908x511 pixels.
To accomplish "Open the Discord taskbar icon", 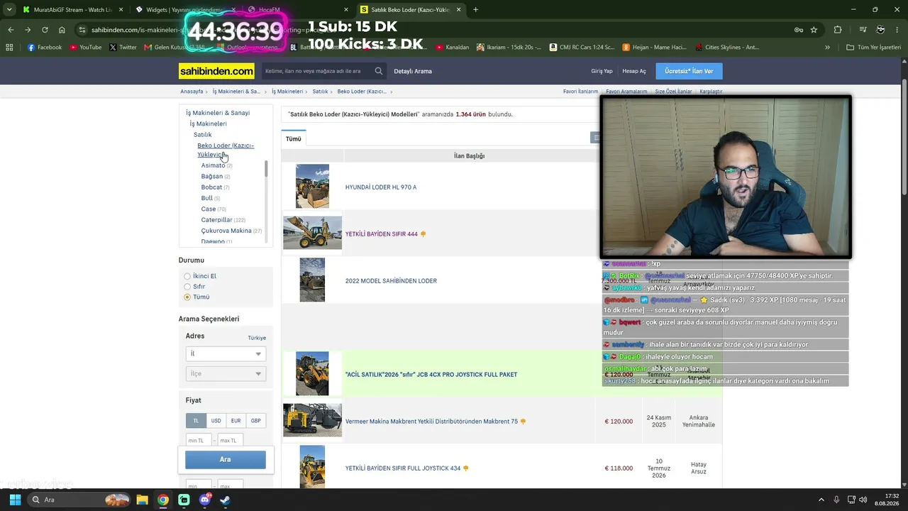I will pyautogui.click(x=205, y=500).
